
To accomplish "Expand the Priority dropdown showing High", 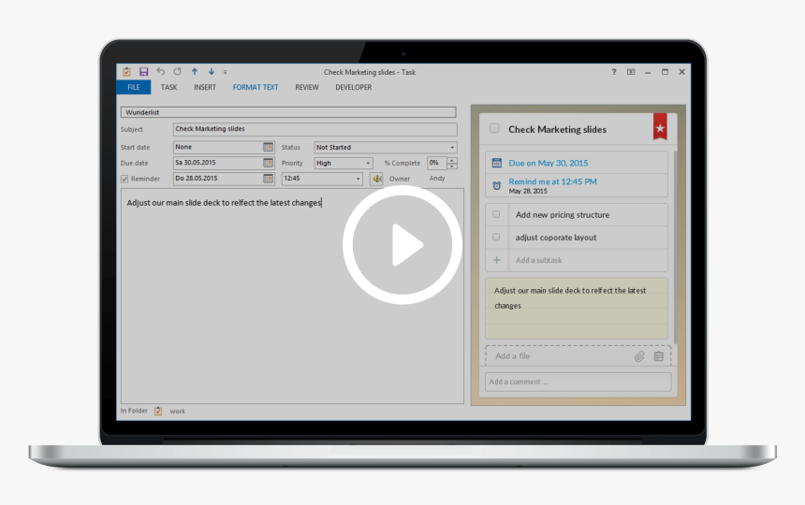I will click(368, 163).
